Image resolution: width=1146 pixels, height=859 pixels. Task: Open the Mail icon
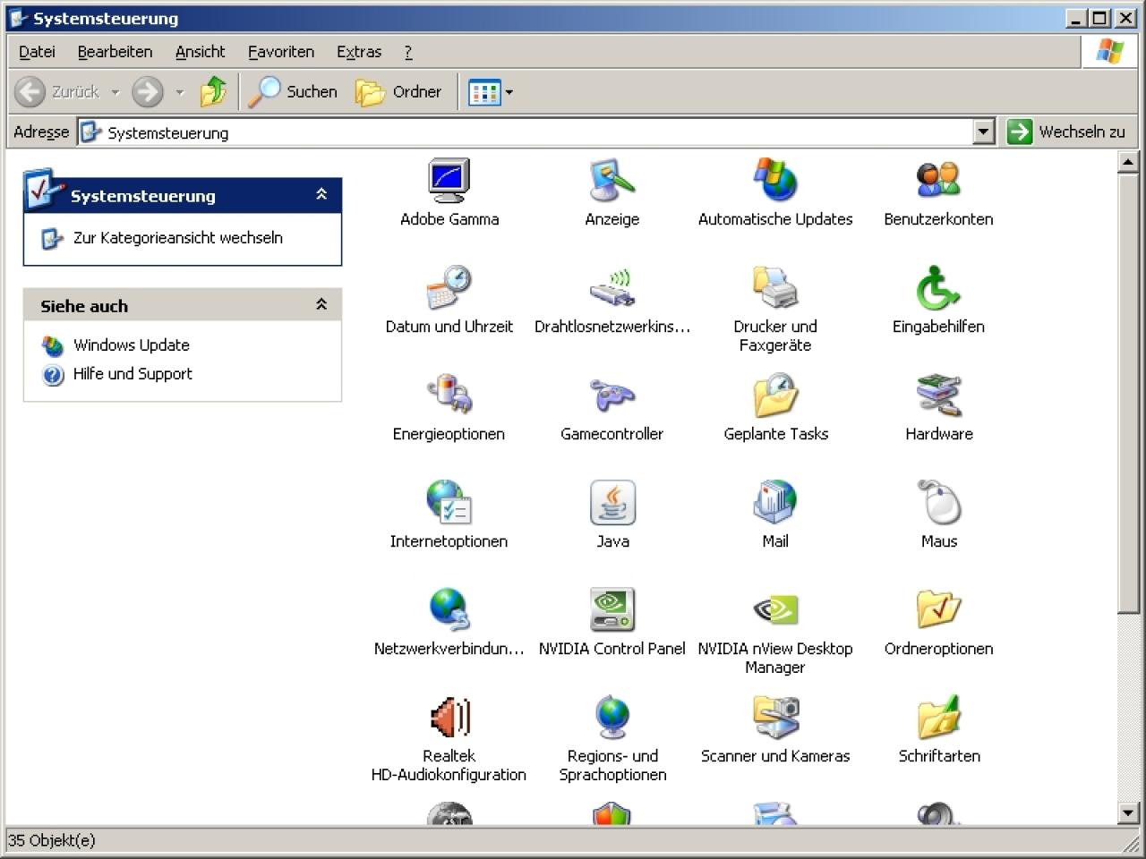[775, 503]
